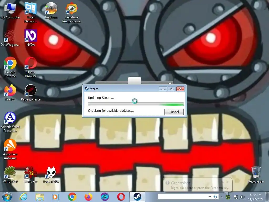269x202 pixels.
Task: Launch Opera from the taskbar
Action: tap(121, 197)
